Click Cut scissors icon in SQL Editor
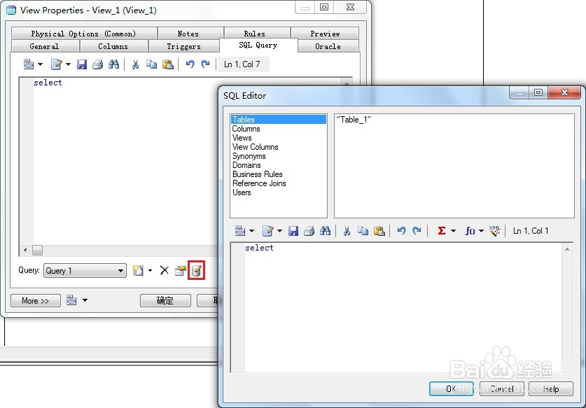This screenshot has width=586, height=408. pyautogui.click(x=347, y=231)
